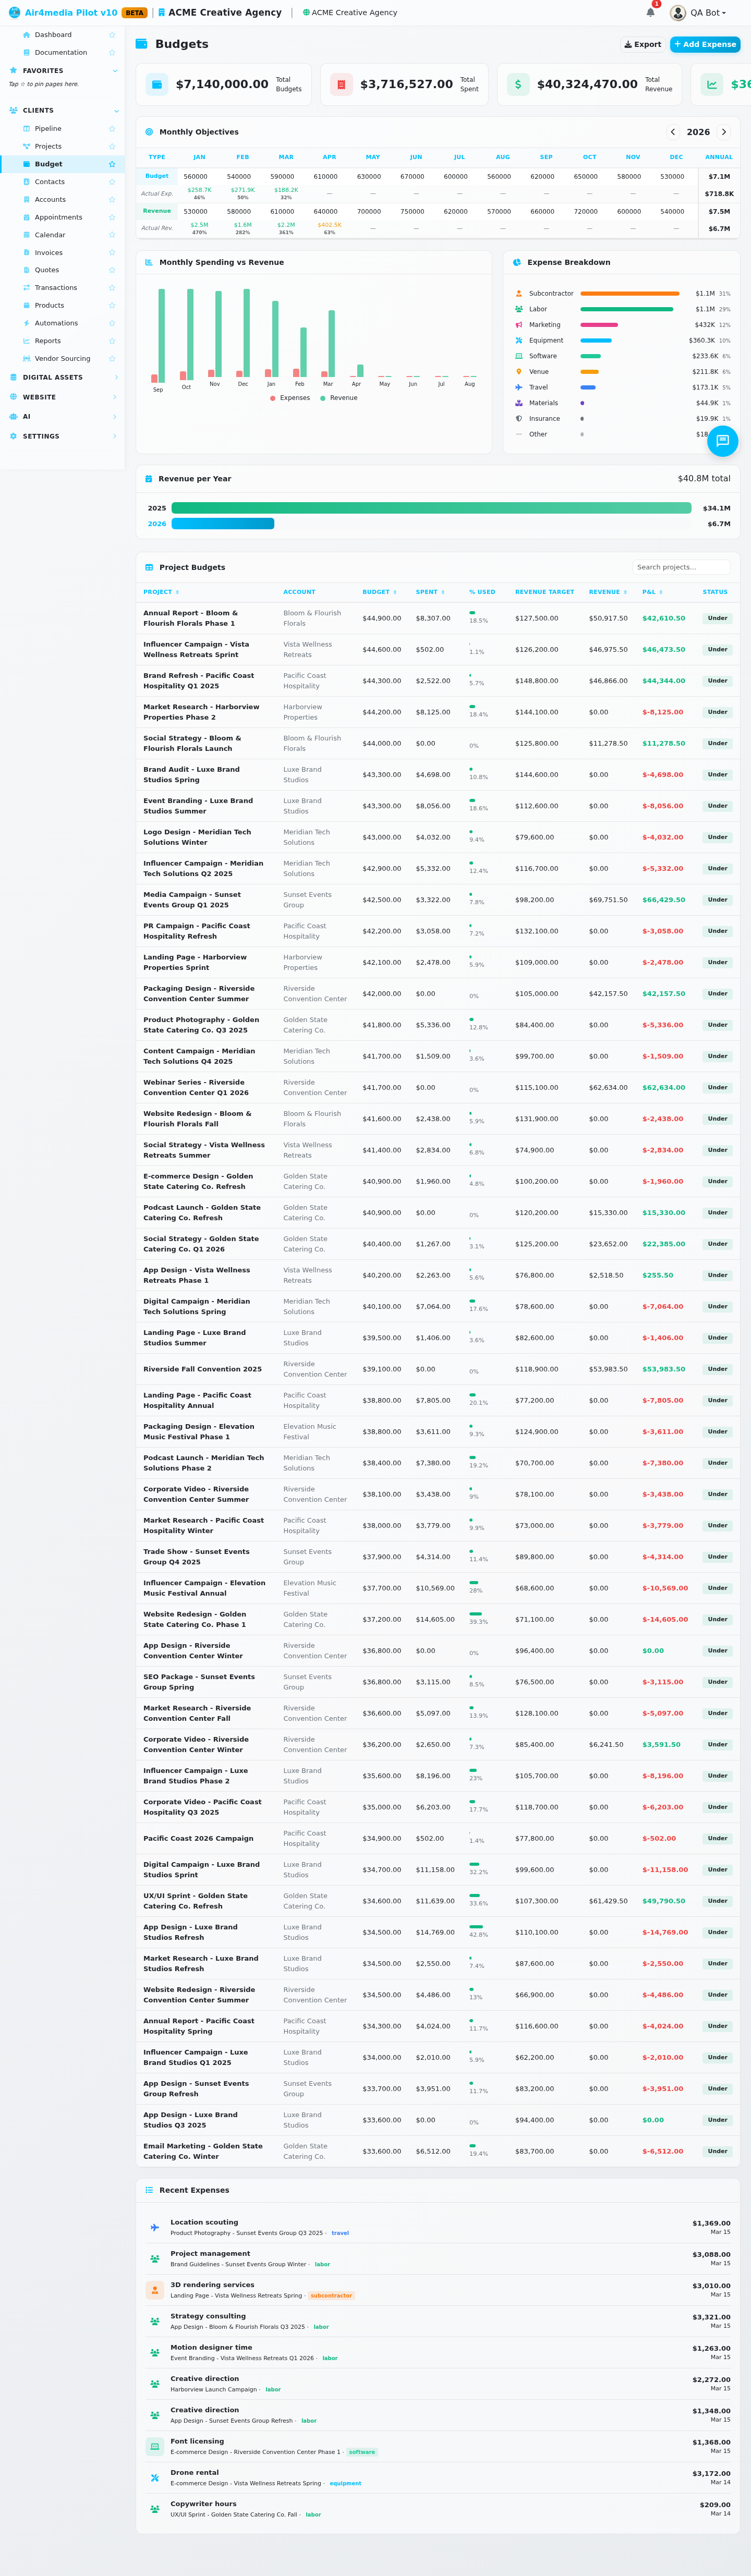Click the Dashboard home icon in sidebar

point(26,35)
